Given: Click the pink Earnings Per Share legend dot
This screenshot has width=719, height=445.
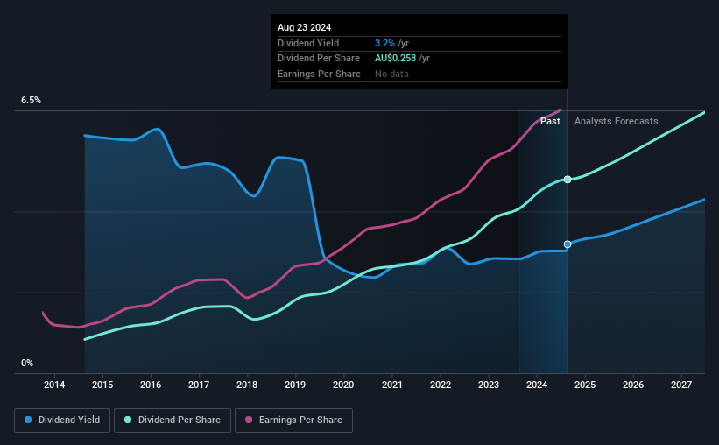Looking at the screenshot, I should [249, 420].
